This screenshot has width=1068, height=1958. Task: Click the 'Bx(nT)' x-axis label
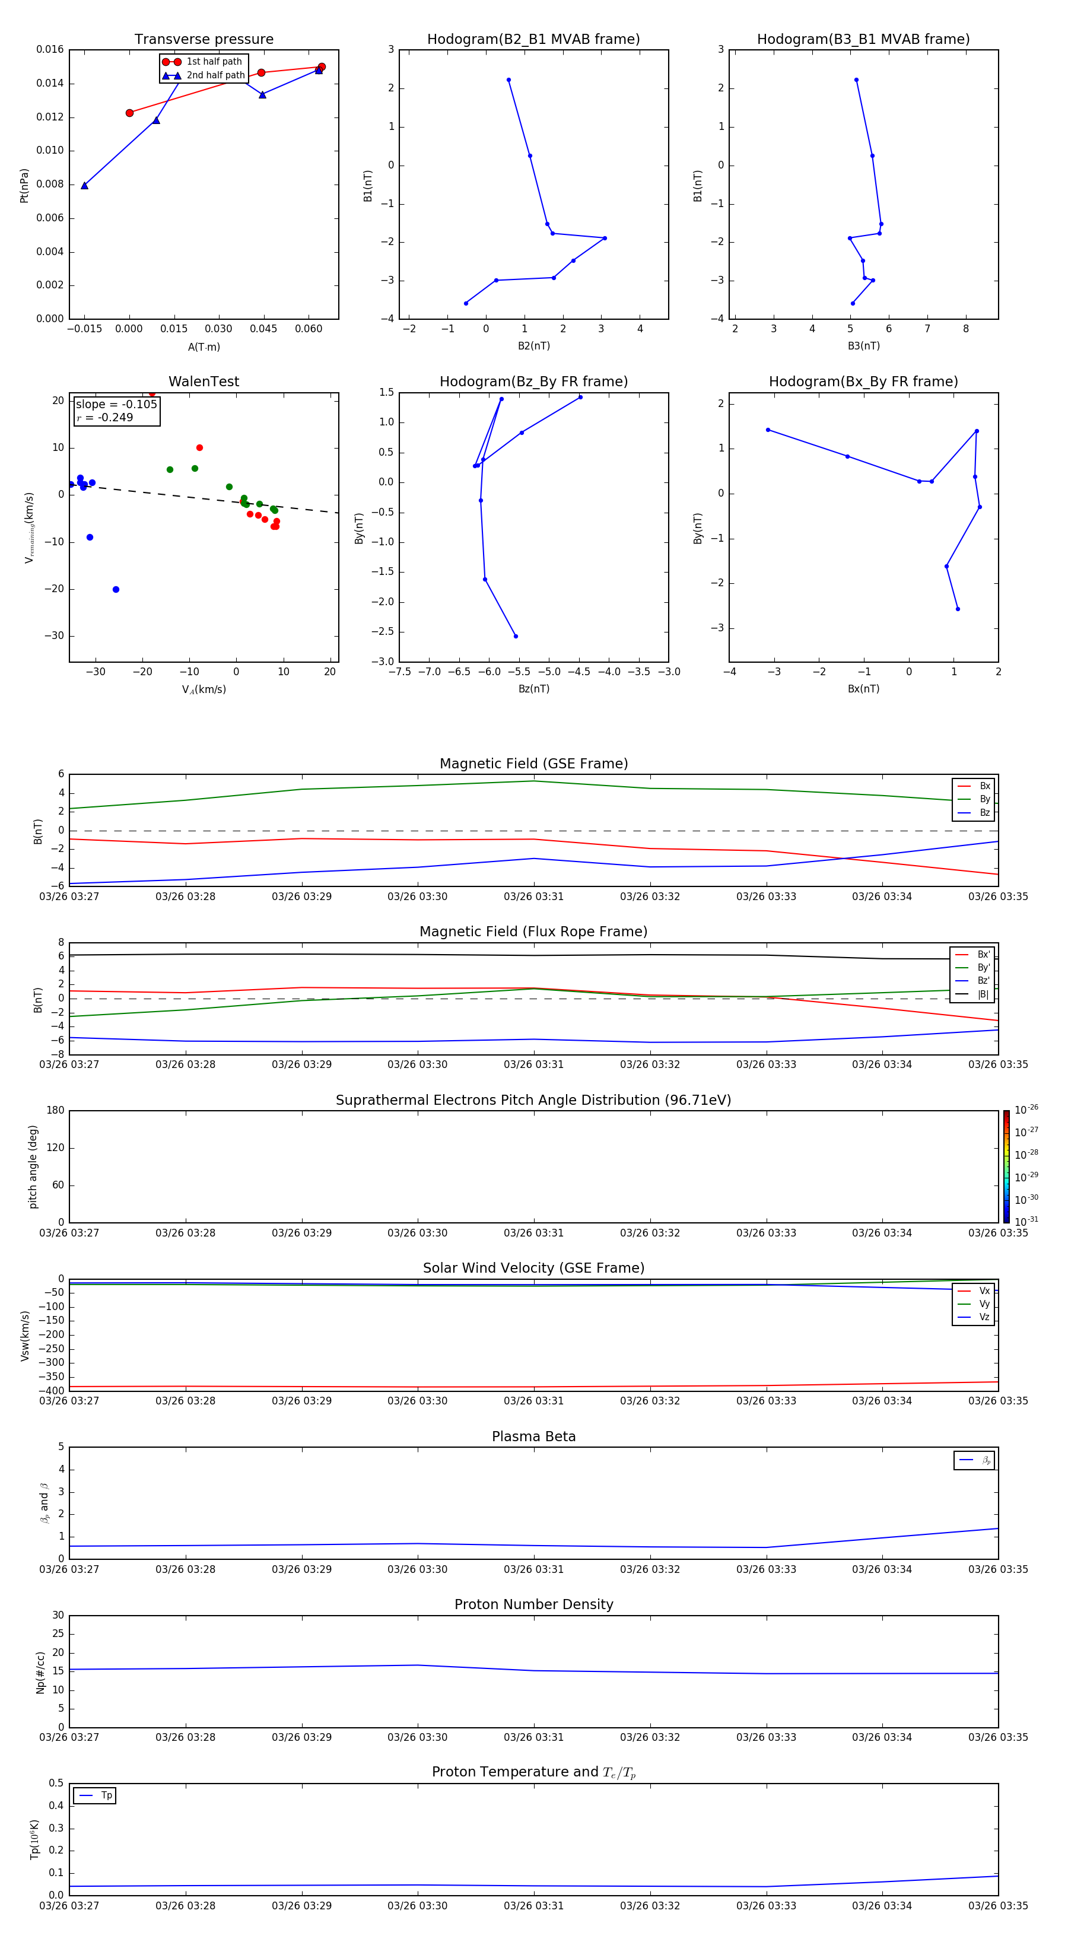(863, 689)
